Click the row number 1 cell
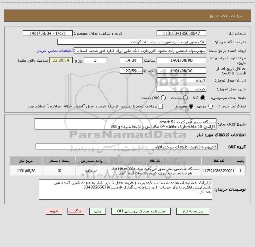This screenshot has width=255, height=247. pos(240,171)
